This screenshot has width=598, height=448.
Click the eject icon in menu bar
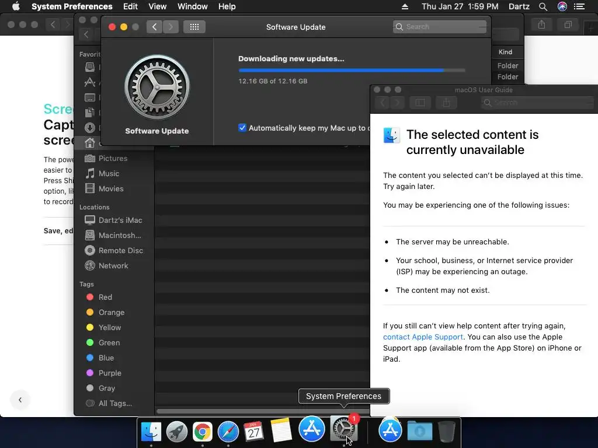(405, 6)
